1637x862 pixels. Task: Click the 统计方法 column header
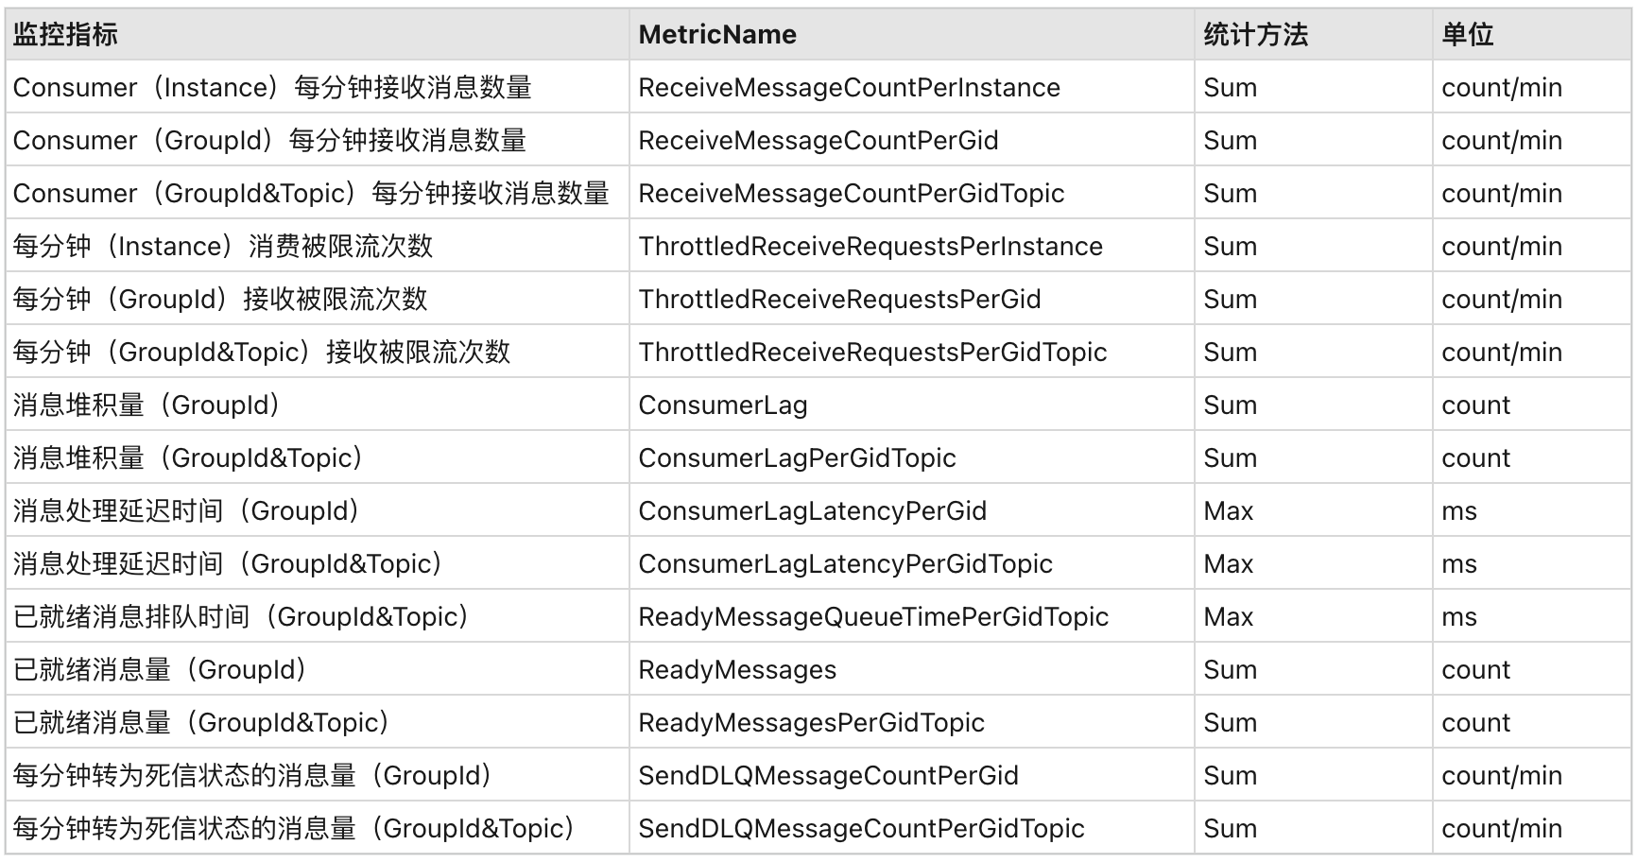click(1255, 35)
